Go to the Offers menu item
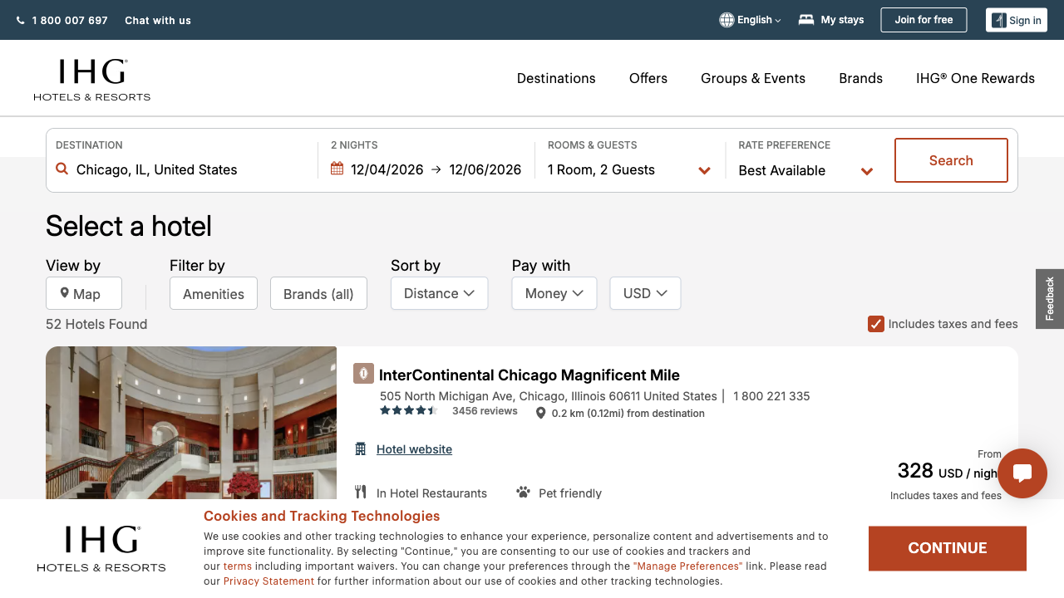 pyautogui.click(x=648, y=78)
